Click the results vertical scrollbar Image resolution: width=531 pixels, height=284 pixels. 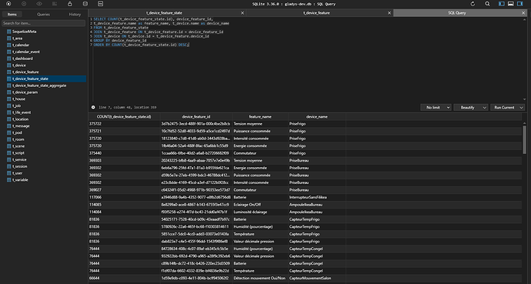coord(525,139)
